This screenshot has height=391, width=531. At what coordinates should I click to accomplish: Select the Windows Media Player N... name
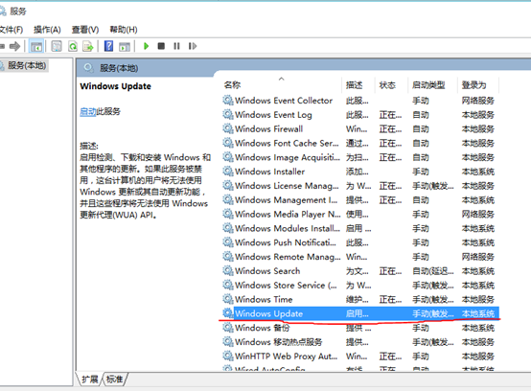pos(288,215)
